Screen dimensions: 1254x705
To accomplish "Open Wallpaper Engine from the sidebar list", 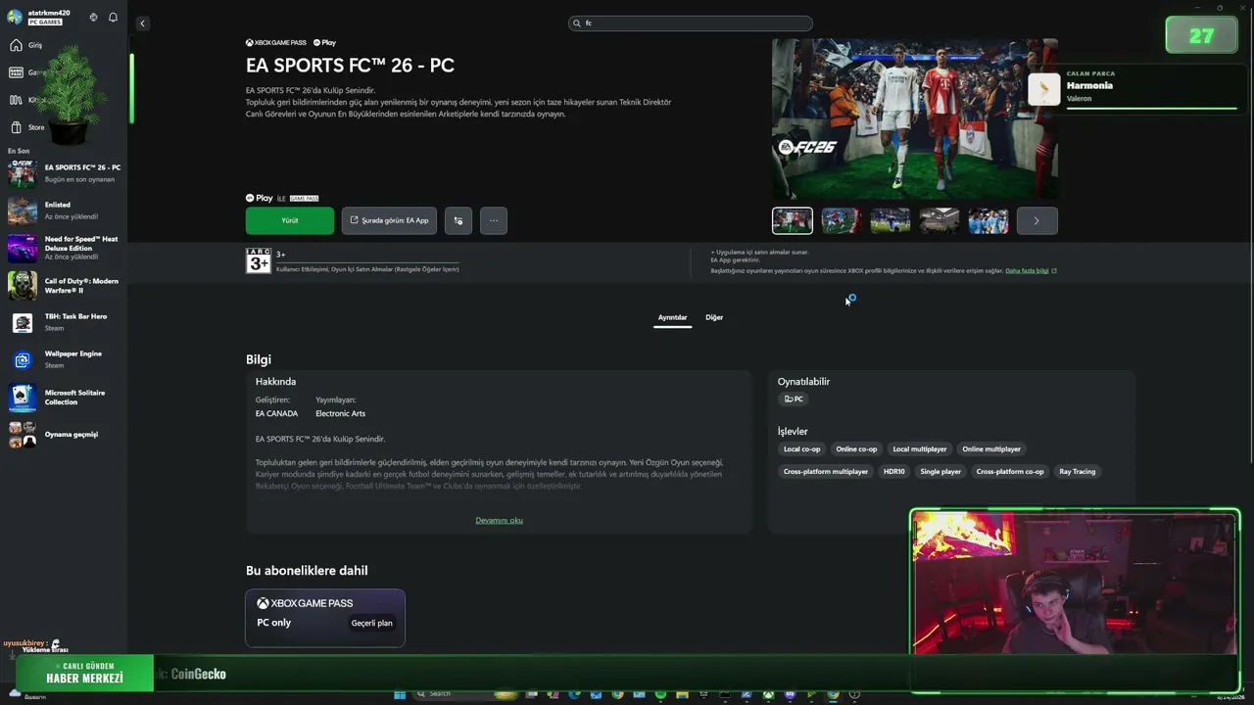I will (65, 359).
